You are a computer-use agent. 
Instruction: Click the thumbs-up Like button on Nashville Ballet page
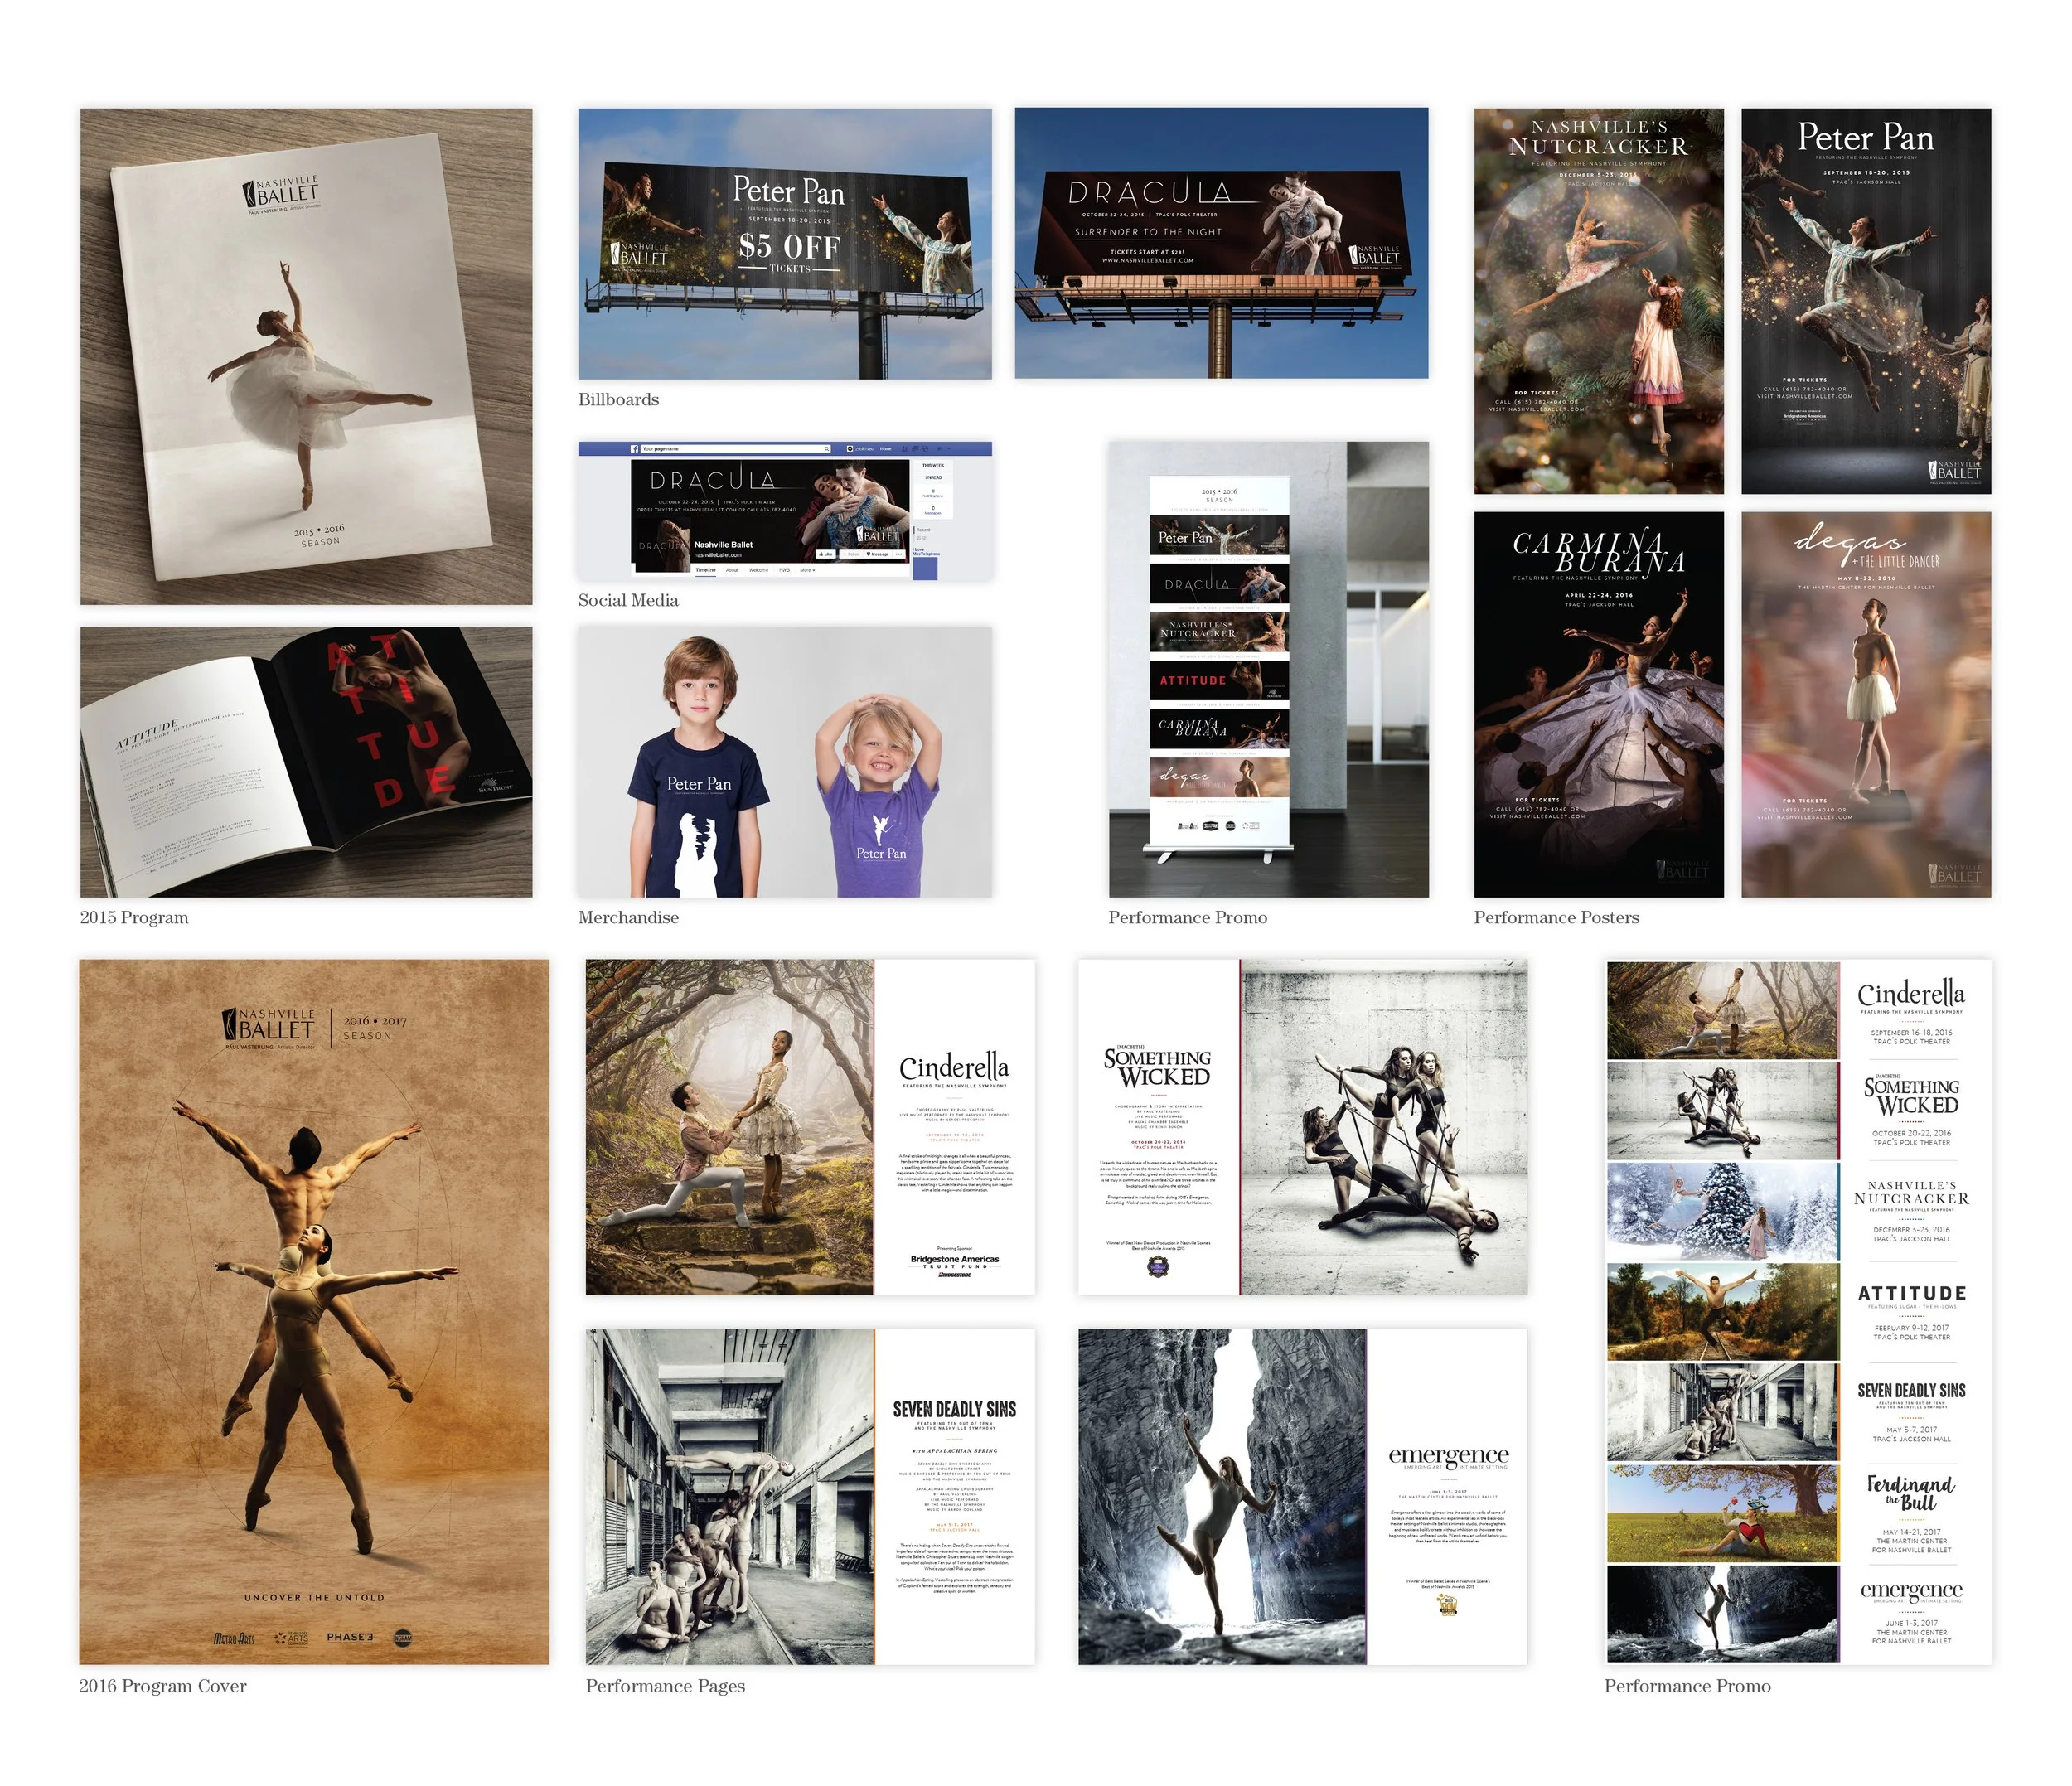[x=826, y=555]
